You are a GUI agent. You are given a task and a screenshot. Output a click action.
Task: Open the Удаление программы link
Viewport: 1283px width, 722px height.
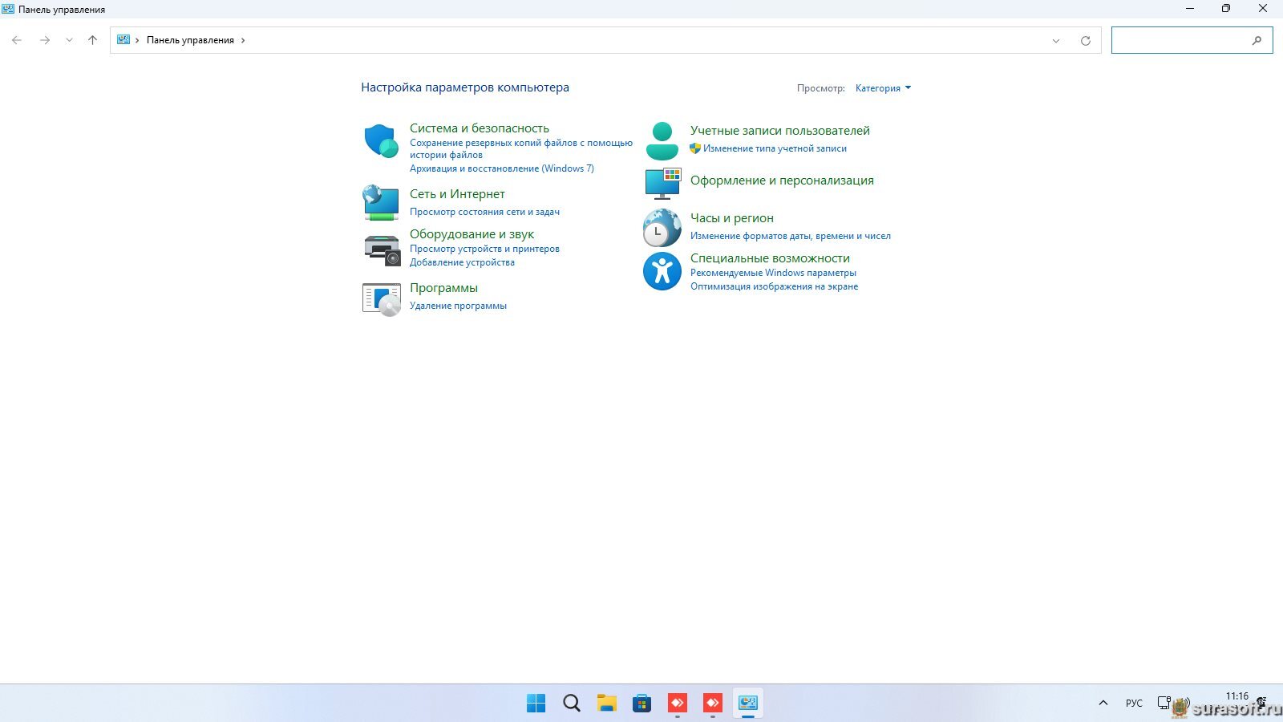458,306
